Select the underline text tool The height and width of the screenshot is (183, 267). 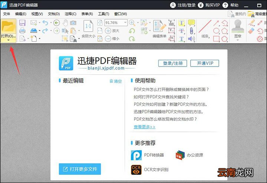click(181, 39)
